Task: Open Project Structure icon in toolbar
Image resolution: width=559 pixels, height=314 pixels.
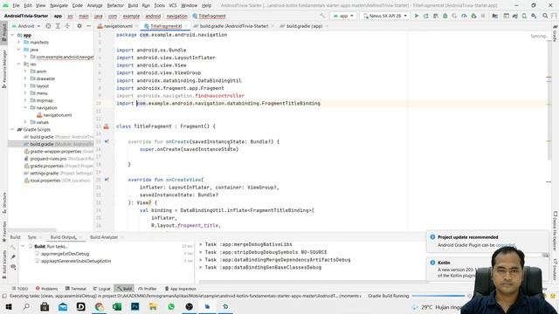Action: coord(495,16)
